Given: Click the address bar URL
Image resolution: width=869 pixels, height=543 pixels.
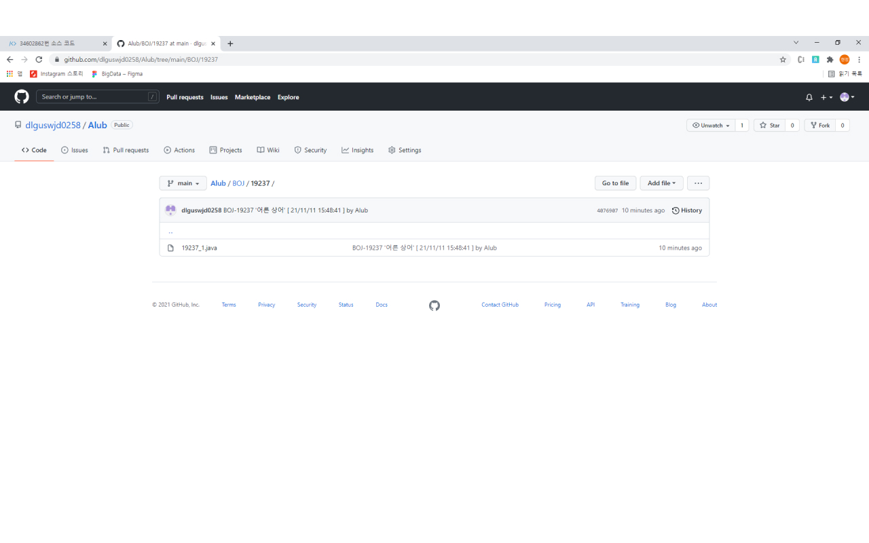Looking at the screenshot, I should [x=141, y=60].
